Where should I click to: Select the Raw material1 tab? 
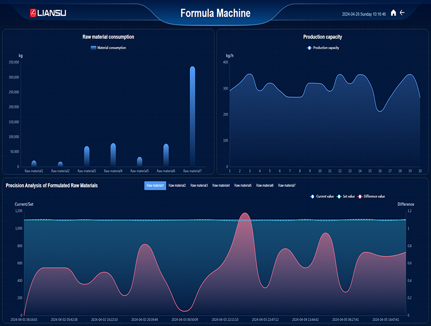point(155,186)
